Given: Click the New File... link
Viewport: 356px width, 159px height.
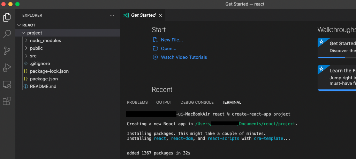Looking at the screenshot, I should [172, 40].
